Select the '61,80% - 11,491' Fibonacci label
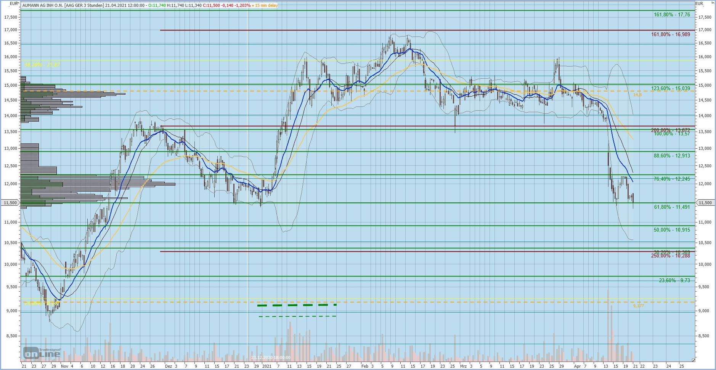Screen dimensions: 716x370 pyautogui.click(x=672, y=207)
